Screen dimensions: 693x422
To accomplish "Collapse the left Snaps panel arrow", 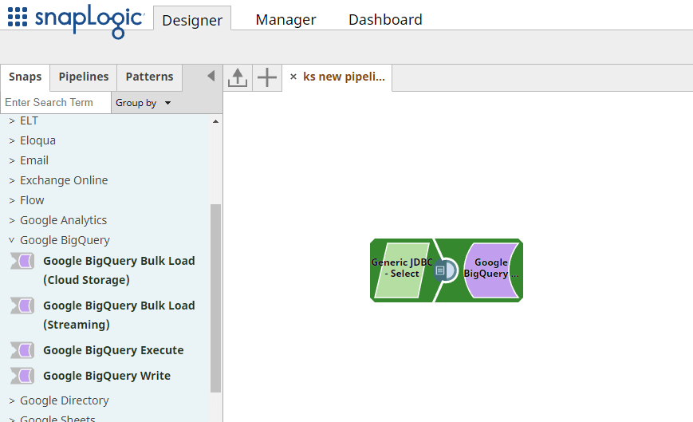I will 211,77.
